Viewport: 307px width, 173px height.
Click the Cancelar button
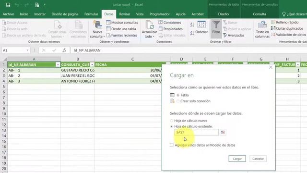pyautogui.click(x=258, y=159)
